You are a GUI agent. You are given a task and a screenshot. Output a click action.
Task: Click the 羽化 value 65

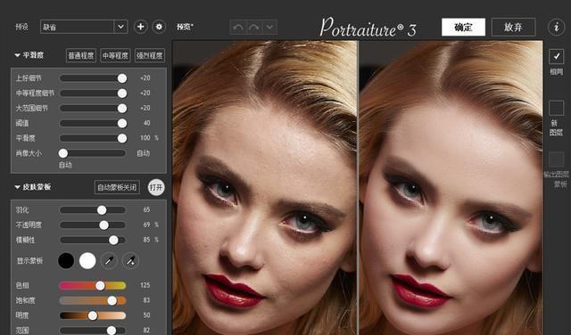(x=146, y=210)
